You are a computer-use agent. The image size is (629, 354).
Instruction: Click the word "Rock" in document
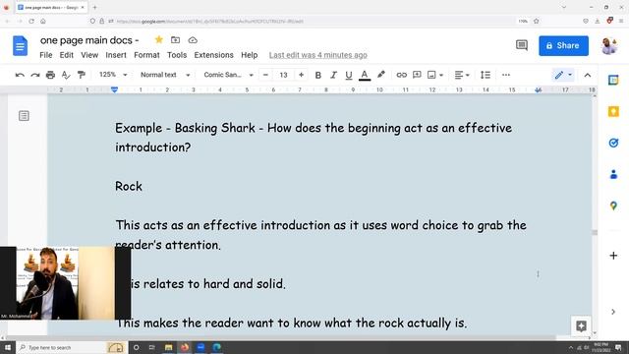tap(129, 186)
